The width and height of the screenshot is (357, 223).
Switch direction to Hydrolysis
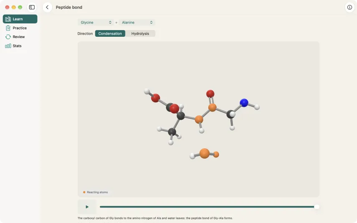tap(140, 33)
